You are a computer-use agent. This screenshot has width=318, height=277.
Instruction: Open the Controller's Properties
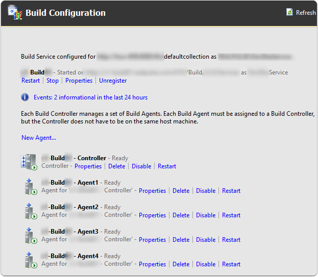88,166
